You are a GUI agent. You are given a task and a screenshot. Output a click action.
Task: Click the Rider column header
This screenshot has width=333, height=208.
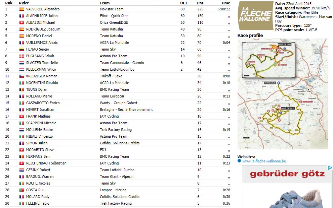tap(24, 3)
